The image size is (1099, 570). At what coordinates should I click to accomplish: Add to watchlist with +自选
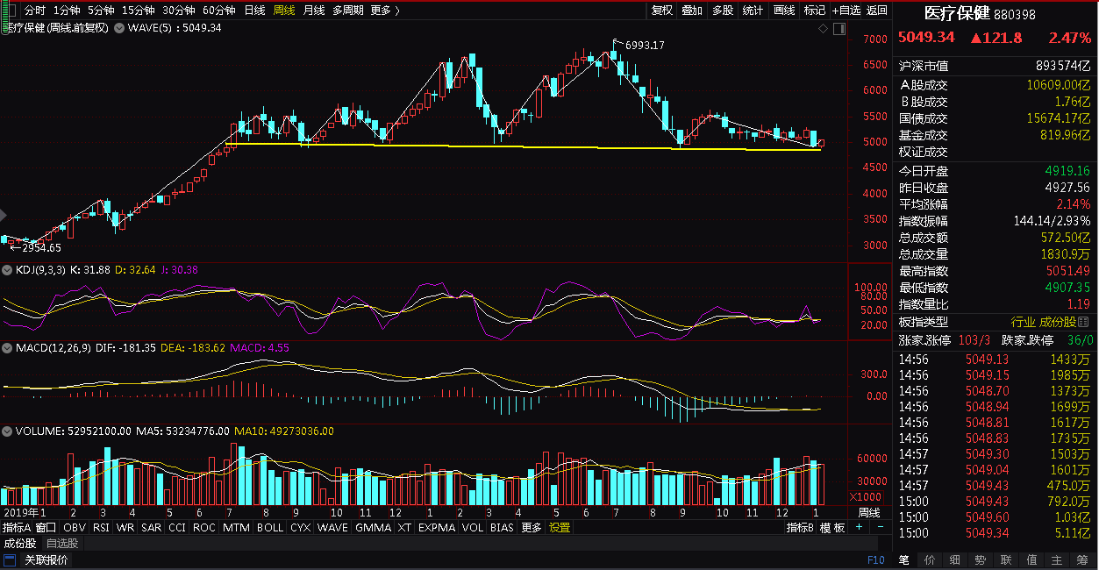click(845, 11)
